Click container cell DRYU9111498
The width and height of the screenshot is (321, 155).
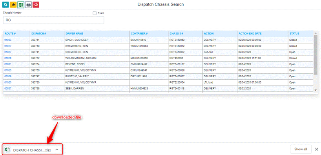149,77
